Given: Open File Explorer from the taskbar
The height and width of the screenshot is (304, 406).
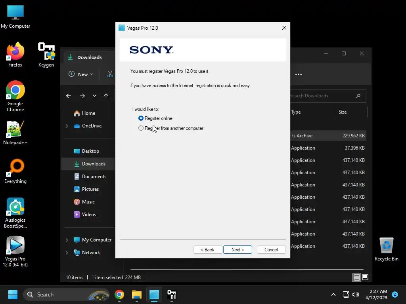Looking at the screenshot, I should (x=137, y=294).
